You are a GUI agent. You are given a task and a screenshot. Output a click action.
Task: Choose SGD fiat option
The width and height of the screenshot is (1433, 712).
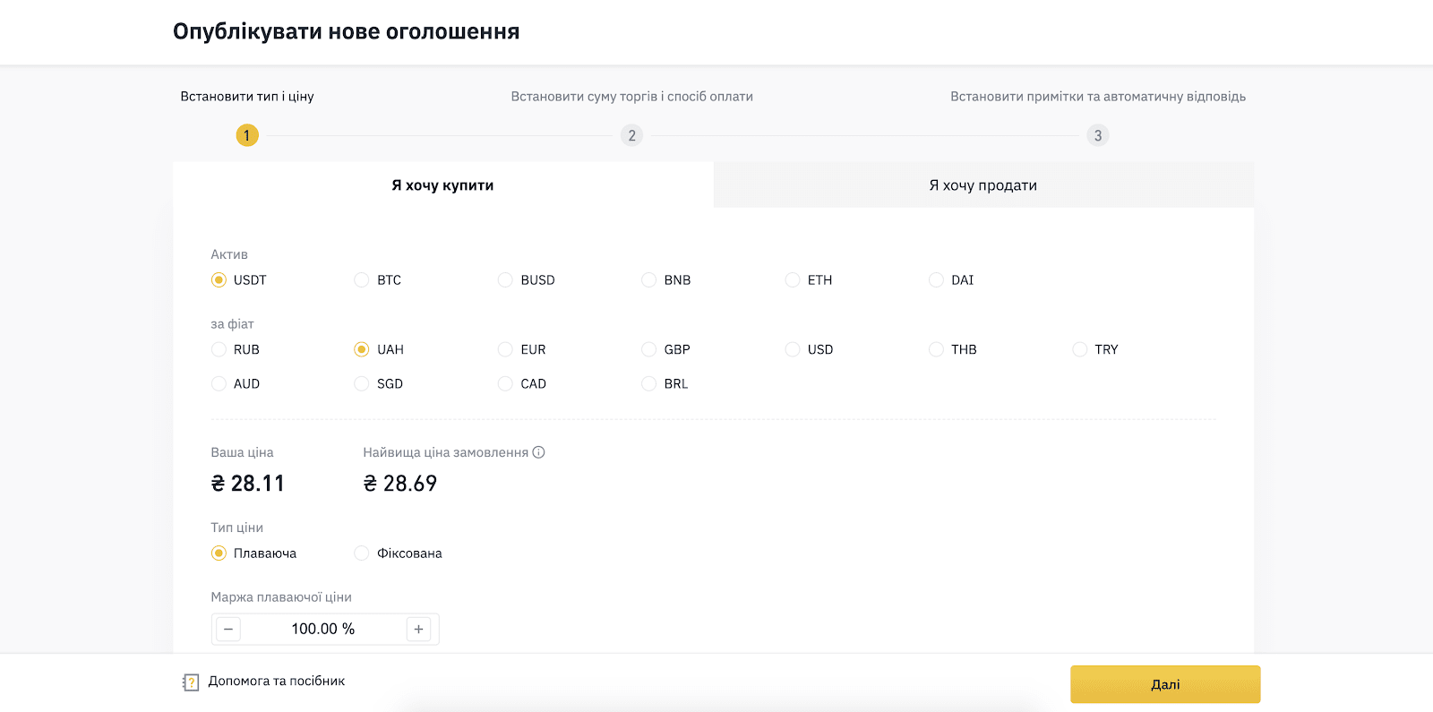pos(362,383)
